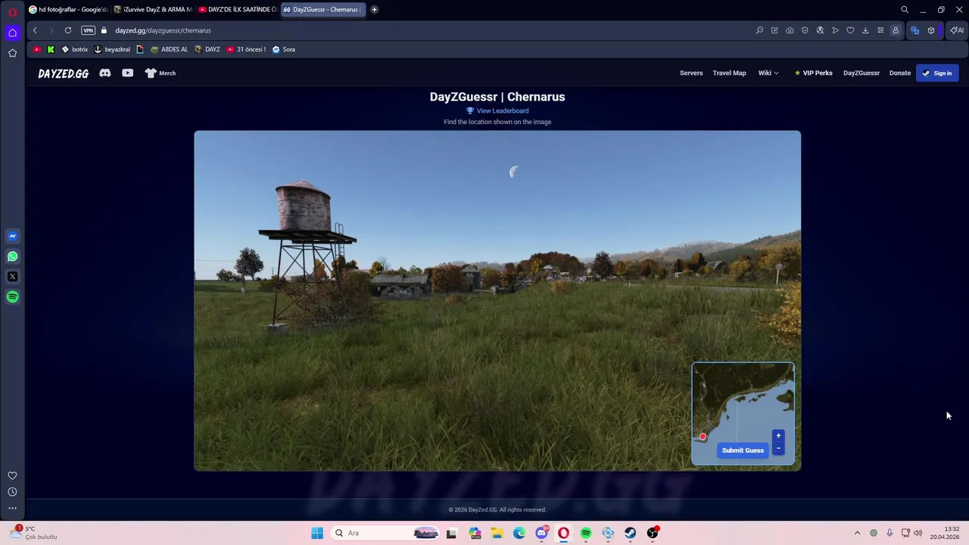Viewport: 969px width, 545px height.
Task: Zoom out the guess minimap
Action: click(x=778, y=448)
